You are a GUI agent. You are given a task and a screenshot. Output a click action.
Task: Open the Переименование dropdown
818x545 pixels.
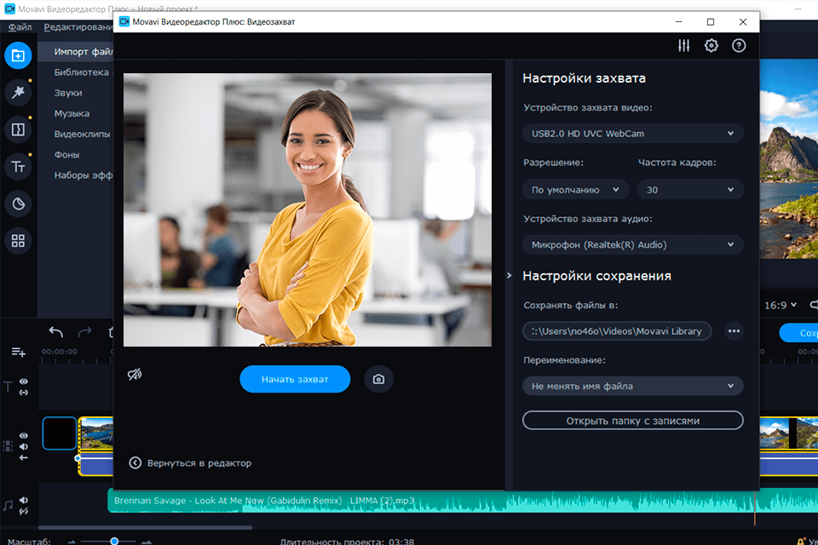tap(632, 386)
